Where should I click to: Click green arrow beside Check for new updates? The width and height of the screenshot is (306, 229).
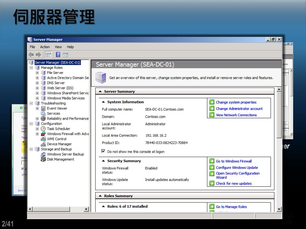(212, 183)
